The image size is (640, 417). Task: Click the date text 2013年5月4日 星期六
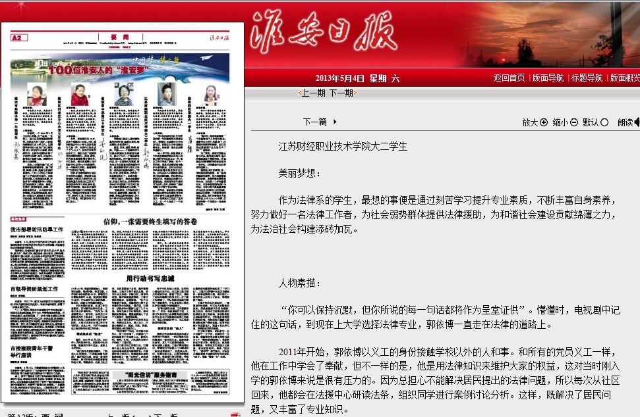[357, 78]
